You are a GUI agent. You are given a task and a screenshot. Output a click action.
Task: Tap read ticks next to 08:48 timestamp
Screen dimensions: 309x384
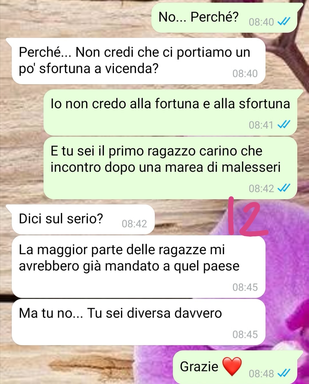[x=284, y=373]
